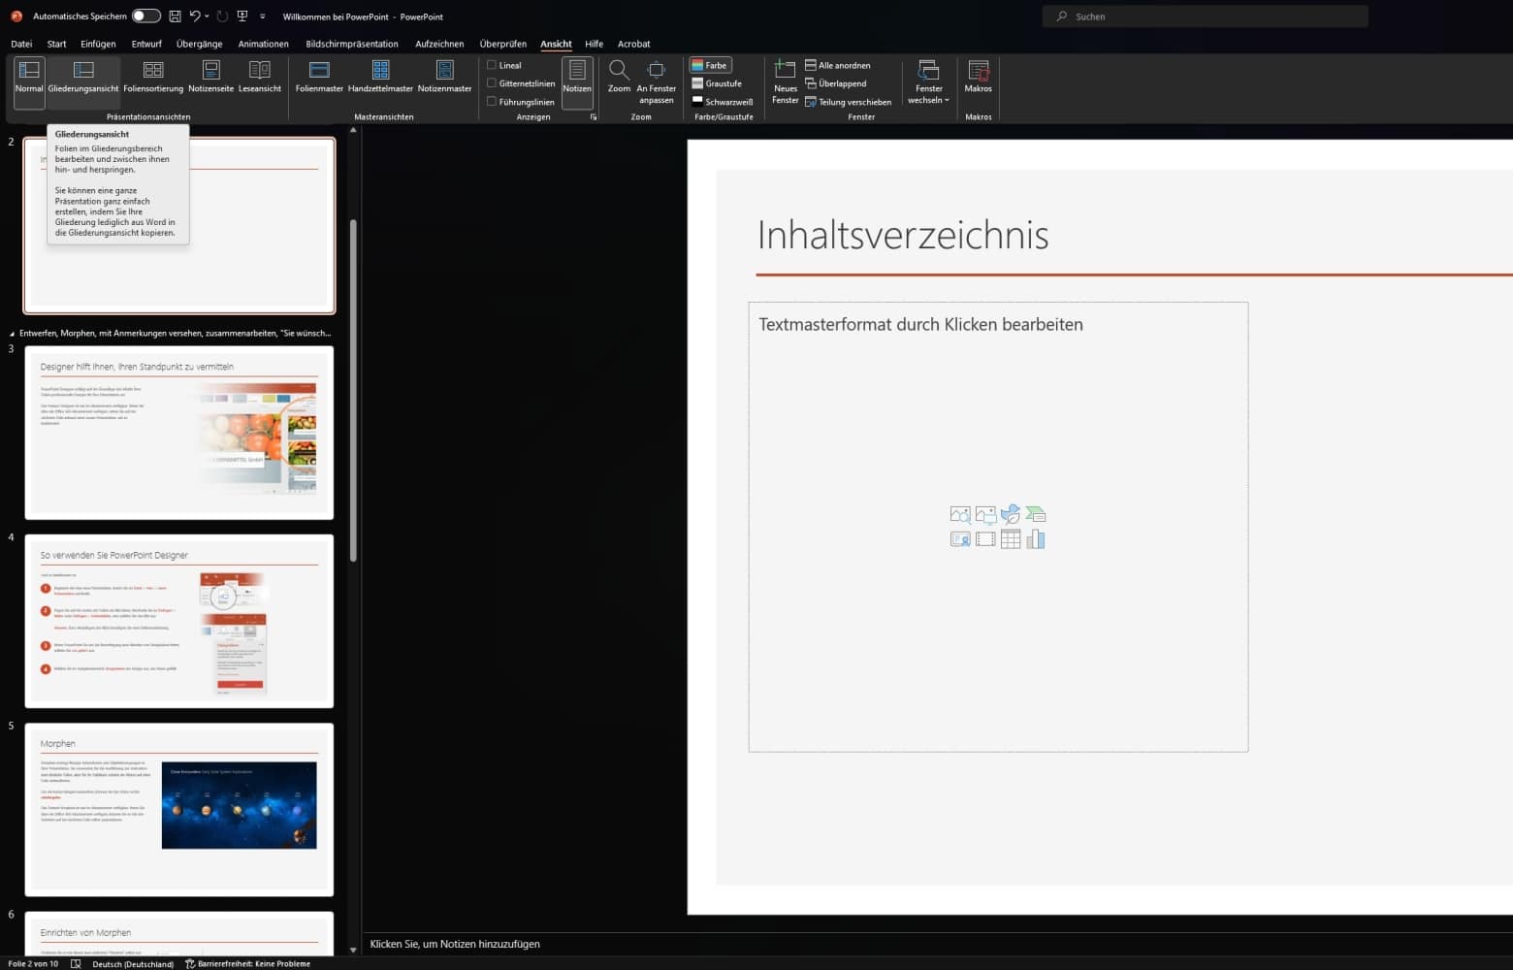Switch to Notizenseite view
This screenshot has height=970, width=1513.
210,77
